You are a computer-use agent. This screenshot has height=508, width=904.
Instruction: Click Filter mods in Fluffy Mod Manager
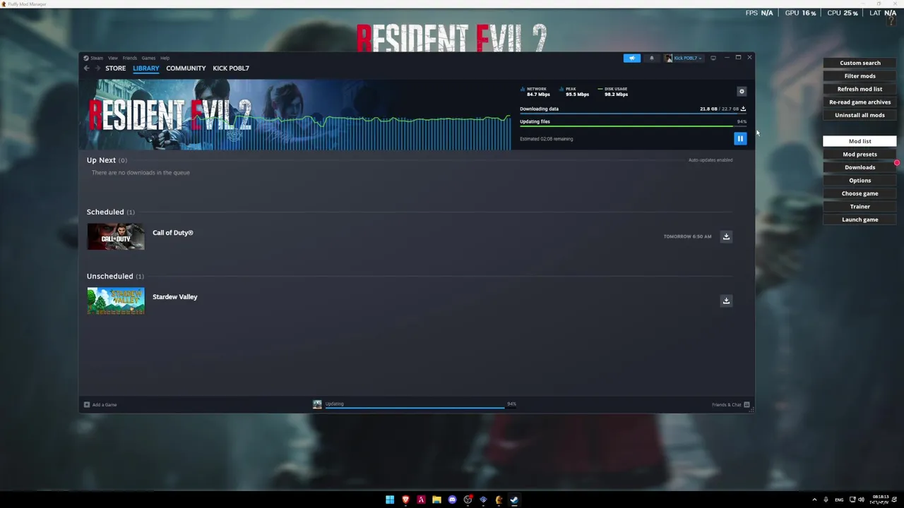(x=860, y=76)
